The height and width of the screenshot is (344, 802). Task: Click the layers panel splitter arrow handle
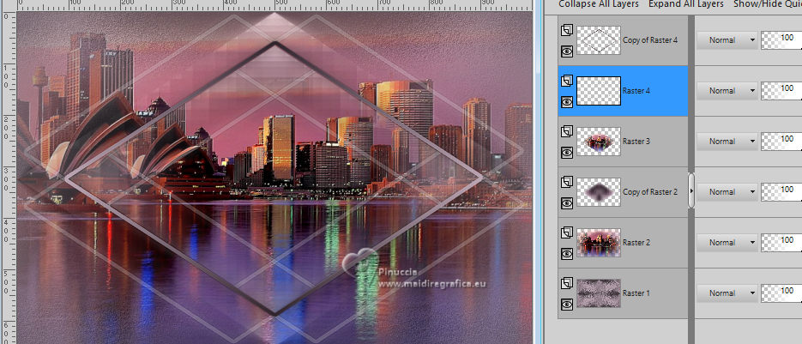[691, 190]
